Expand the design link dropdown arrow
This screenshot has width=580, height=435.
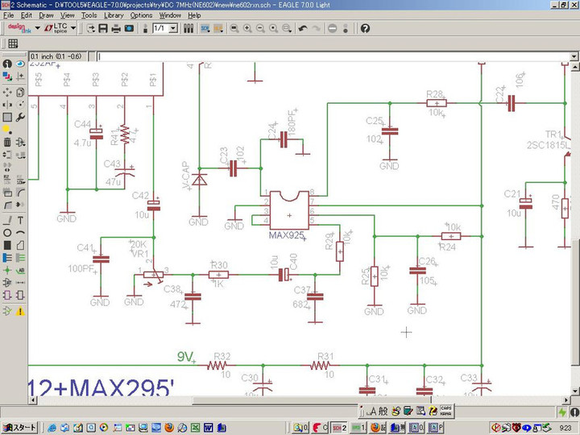tap(36, 28)
